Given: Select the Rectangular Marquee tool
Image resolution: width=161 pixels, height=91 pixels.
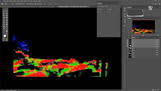Looking at the screenshot, I should [x=7, y=11].
